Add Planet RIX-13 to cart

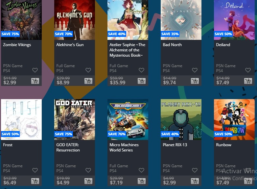(x=195, y=181)
